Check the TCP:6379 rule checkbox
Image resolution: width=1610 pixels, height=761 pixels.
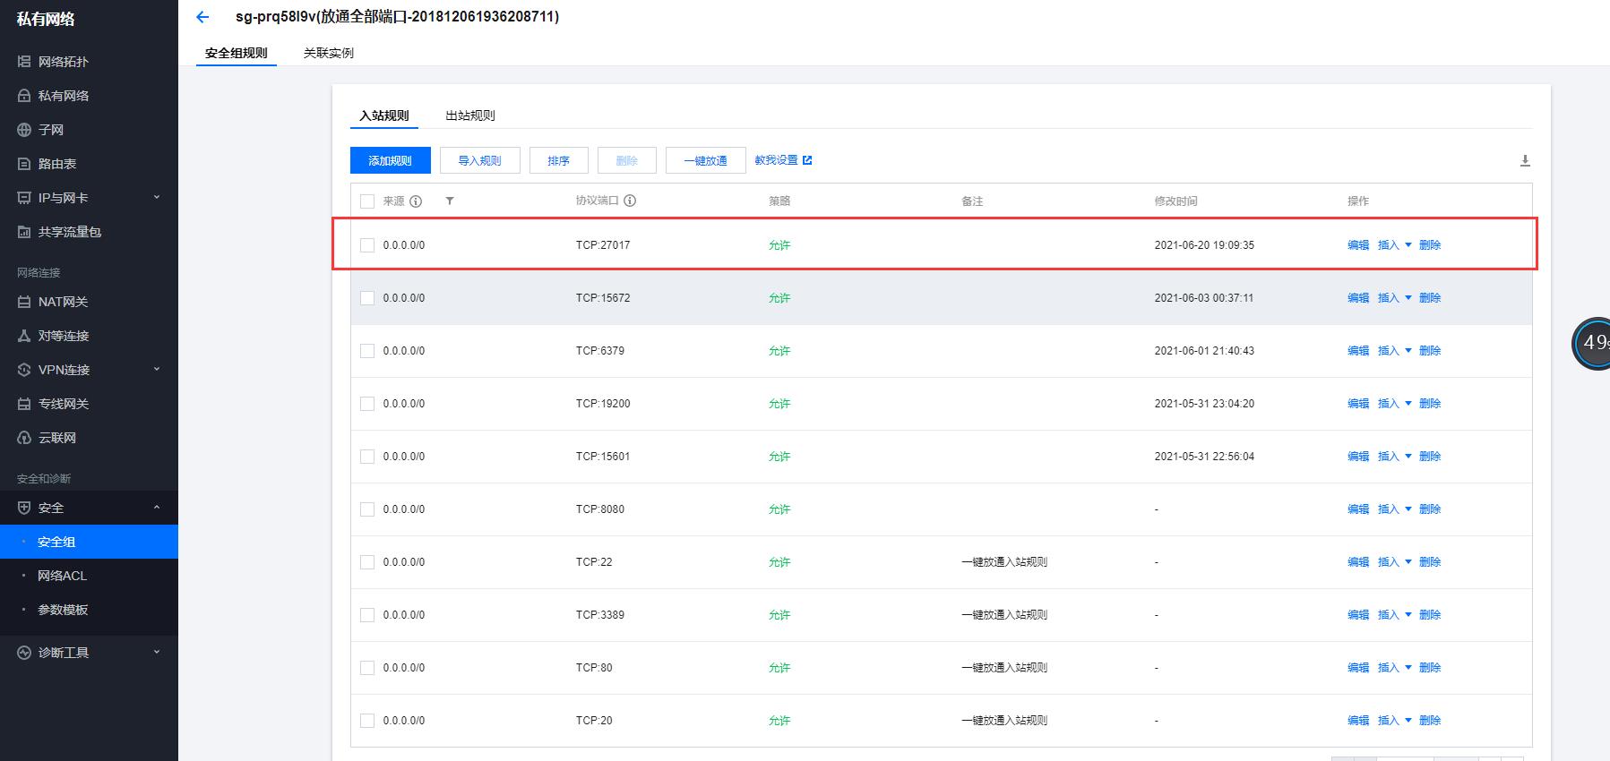[367, 351]
